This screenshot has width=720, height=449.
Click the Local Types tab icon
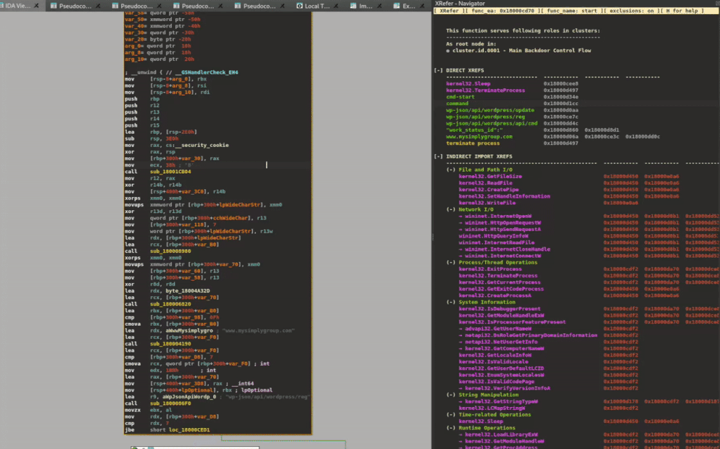(x=299, y=6)
